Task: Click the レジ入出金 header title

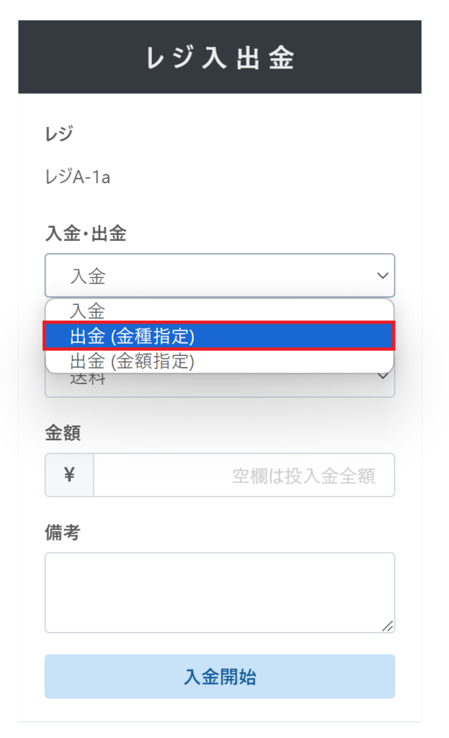Action: (220, 58)
